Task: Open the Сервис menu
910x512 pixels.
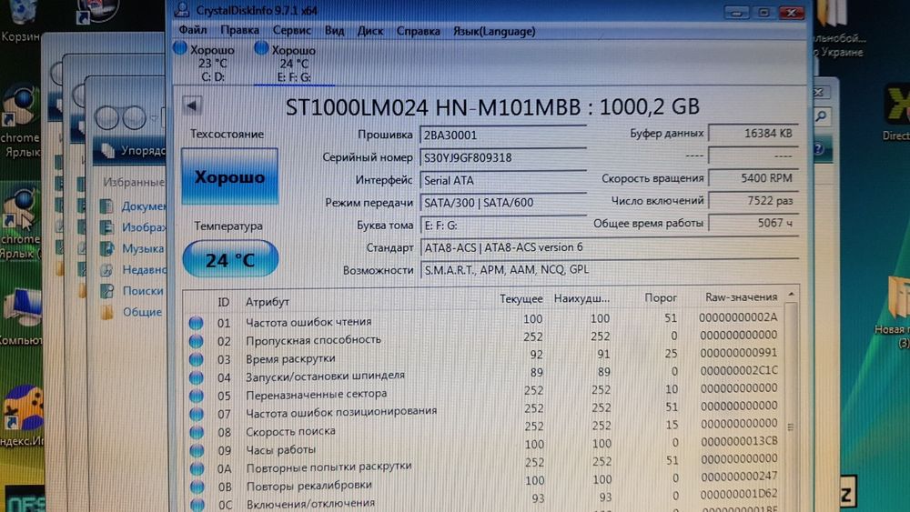Action: 291,31
